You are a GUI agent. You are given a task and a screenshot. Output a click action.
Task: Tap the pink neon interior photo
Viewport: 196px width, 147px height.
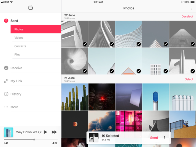click(x=129, y=121)
